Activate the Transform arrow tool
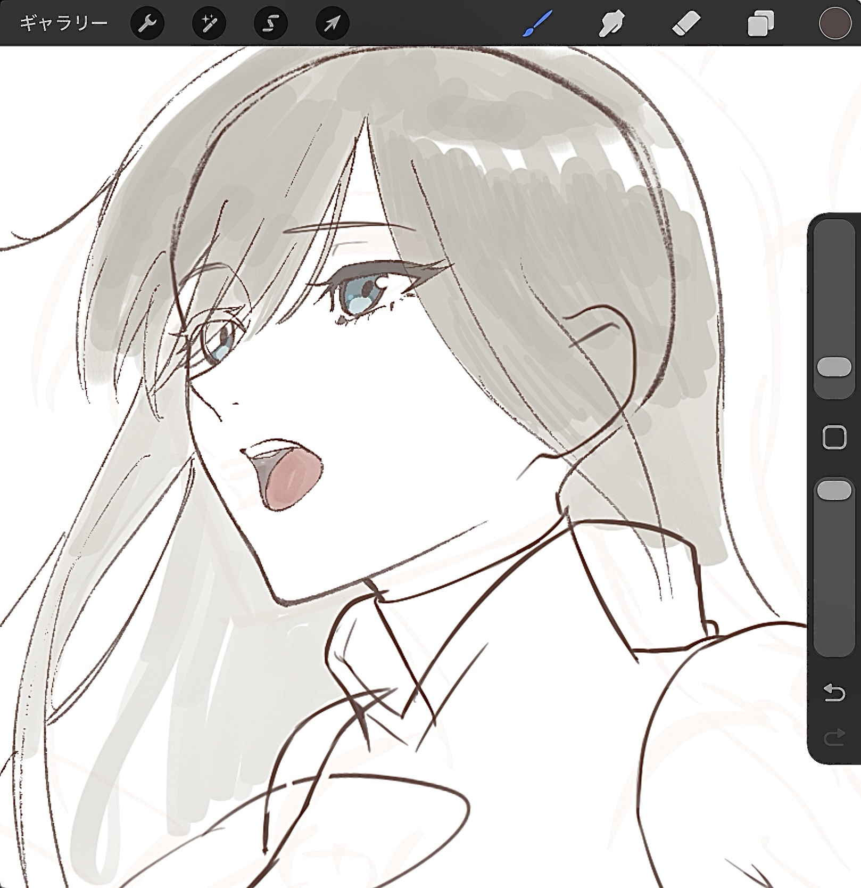 pyautogui.click(x=332, y=23)
